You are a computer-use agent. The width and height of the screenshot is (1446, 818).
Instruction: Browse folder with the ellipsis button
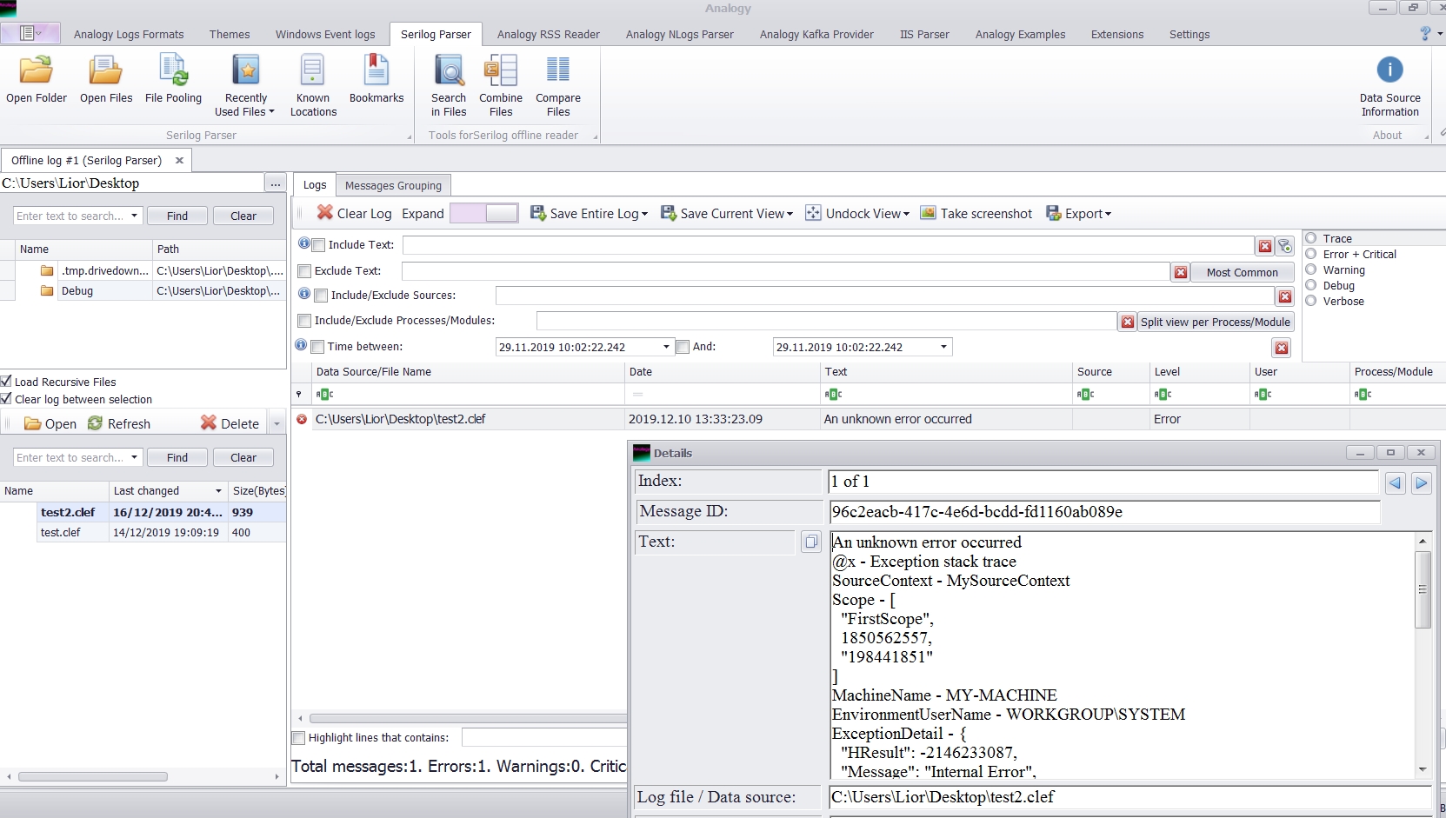click(275, 183)
